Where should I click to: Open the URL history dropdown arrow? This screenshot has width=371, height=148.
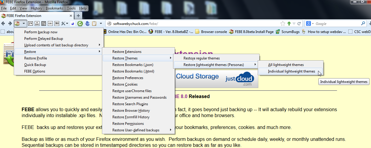(294, 23)
